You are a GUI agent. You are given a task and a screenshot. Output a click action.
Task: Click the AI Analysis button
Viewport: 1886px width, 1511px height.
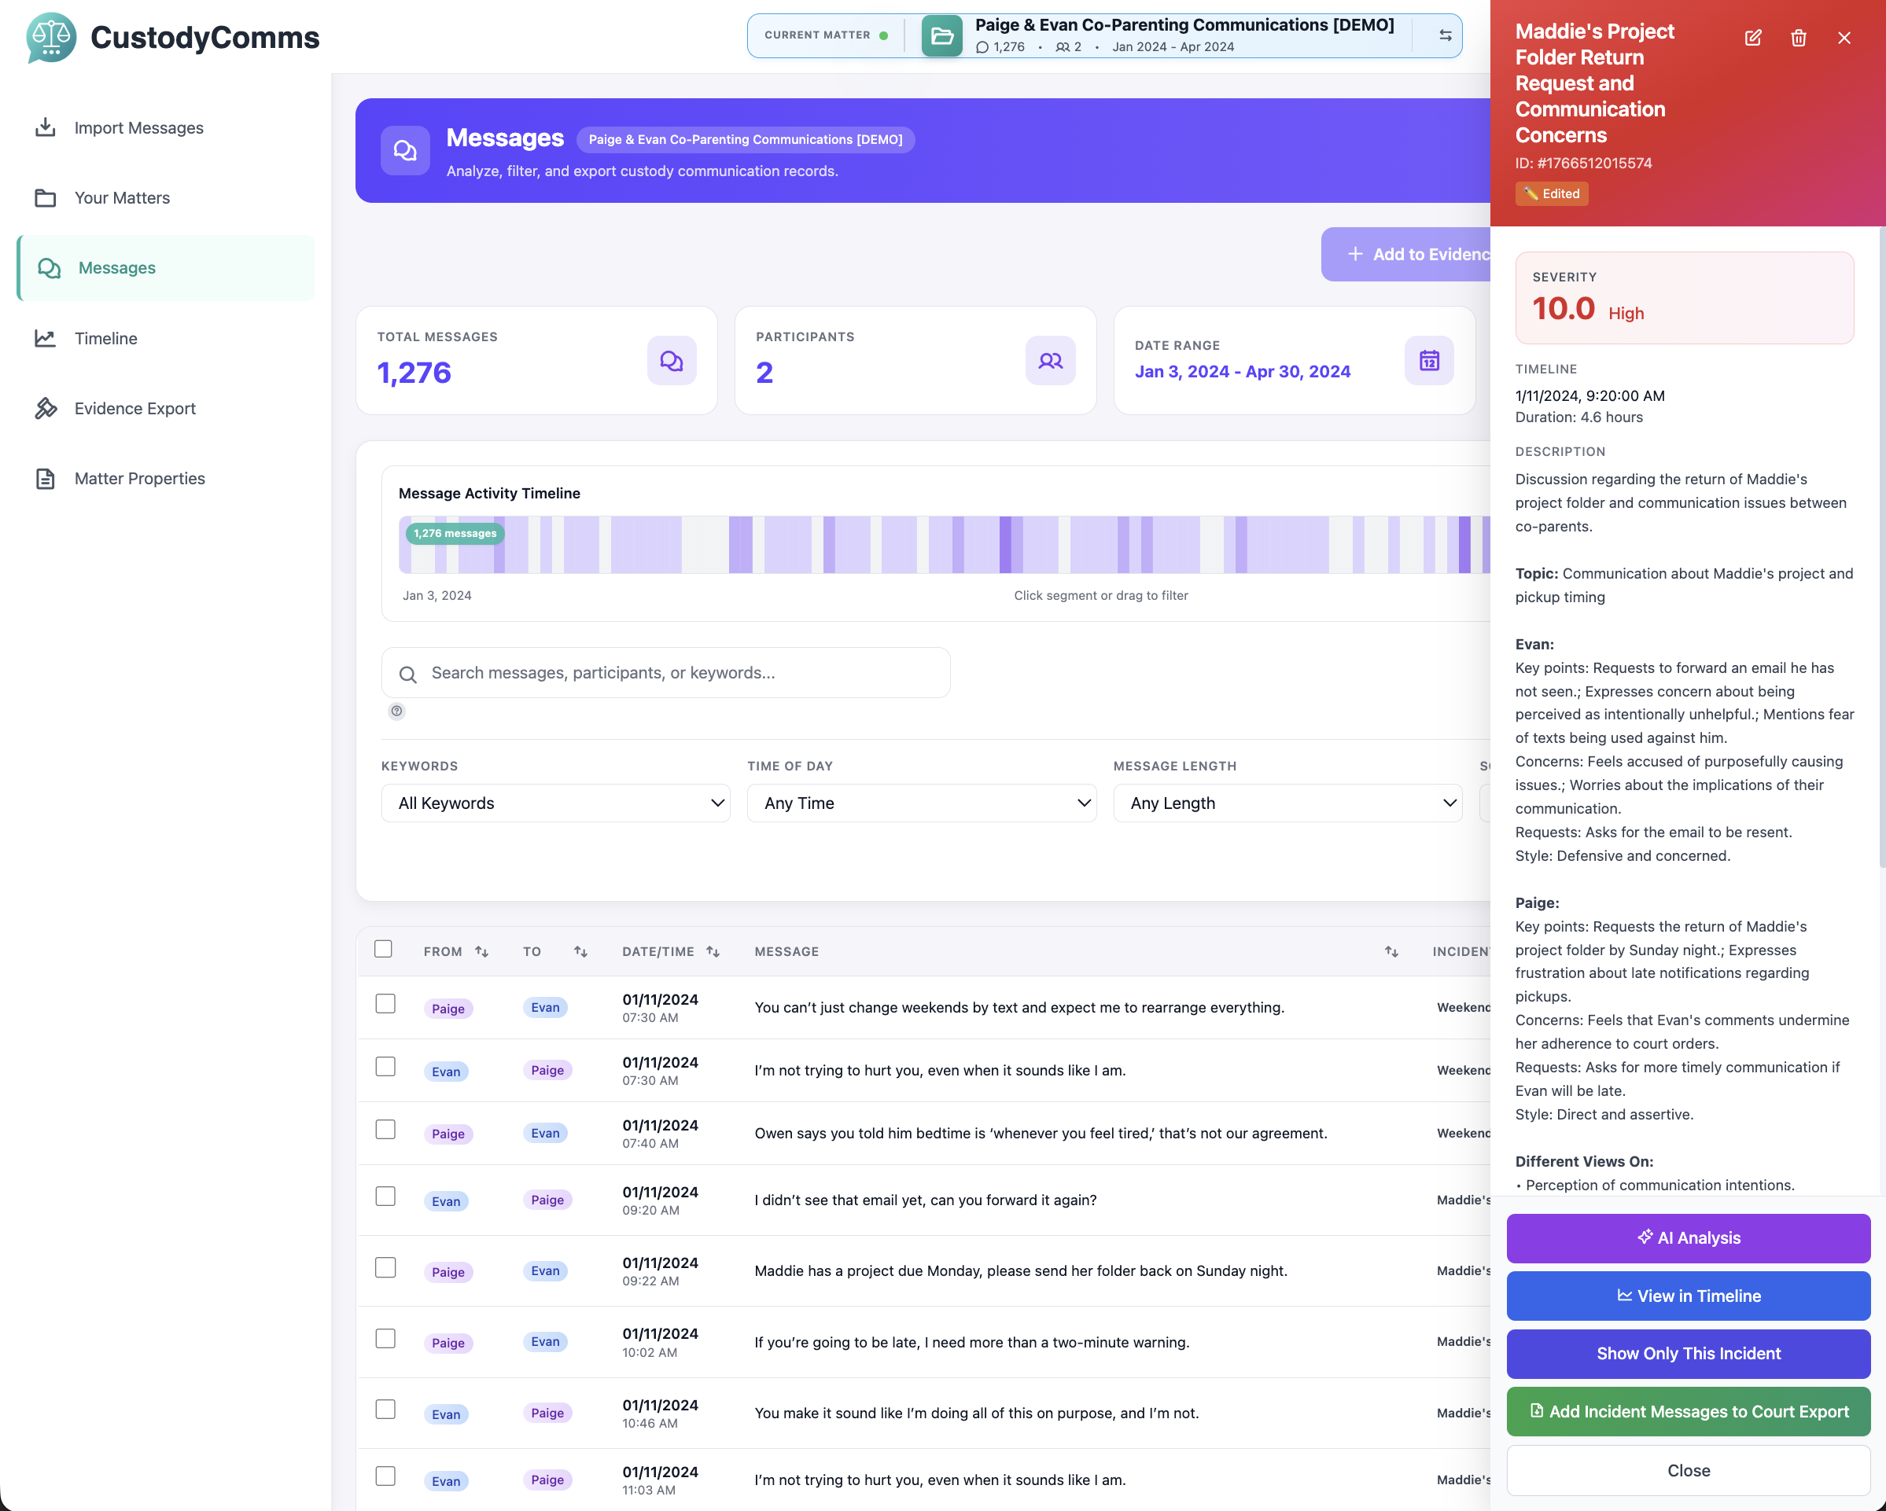(1688, 1237)
